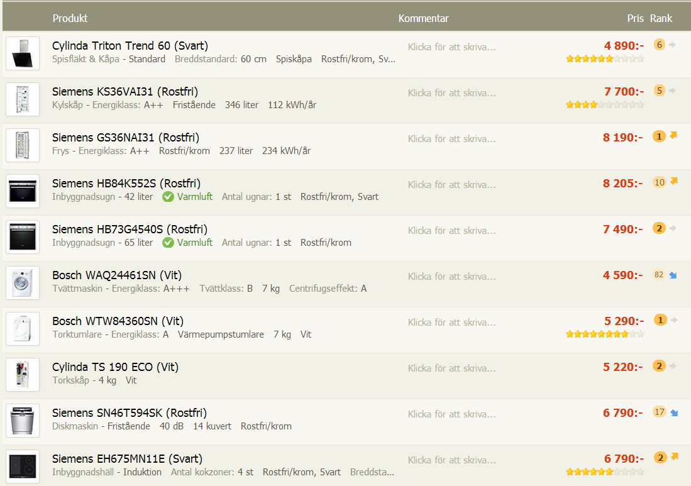This screenshot has height=486, width=691.
Task: Write a comment for Cylinda Triton Trend 60
Action: click(451, 47)
